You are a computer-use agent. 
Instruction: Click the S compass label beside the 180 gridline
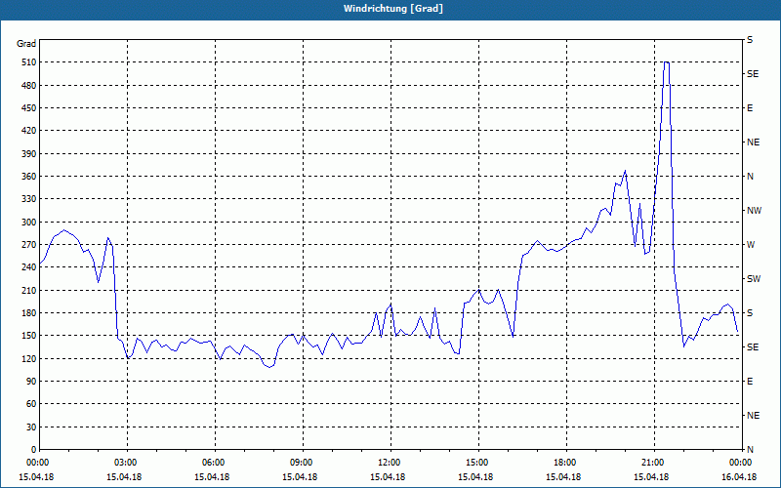click(x=750, y=313)
